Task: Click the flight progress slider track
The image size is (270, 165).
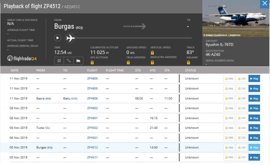Action: tap(133, 38)
